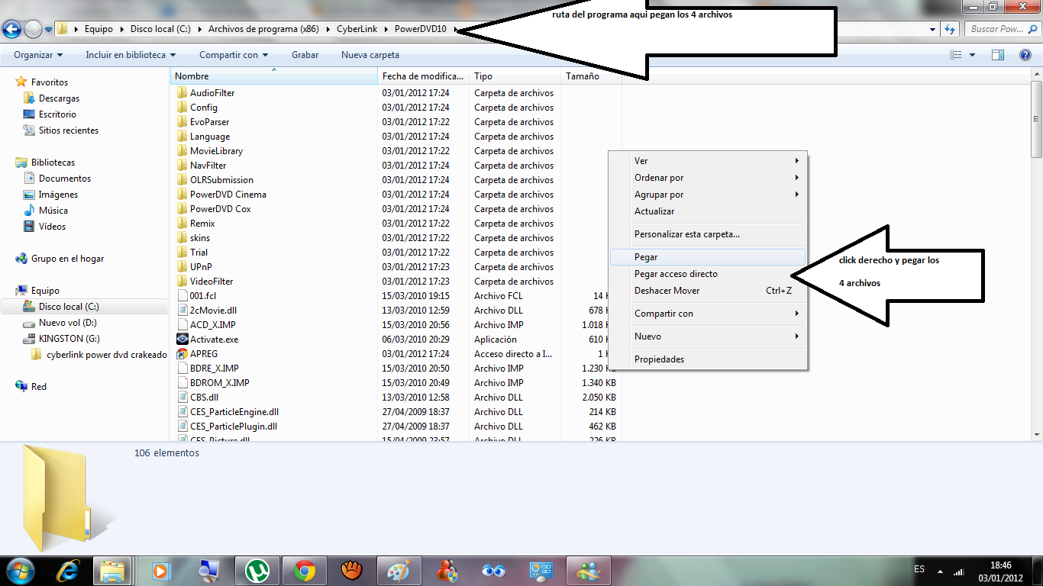Select Descargas in the Favoritos sidebar

(x=59, y=98)
